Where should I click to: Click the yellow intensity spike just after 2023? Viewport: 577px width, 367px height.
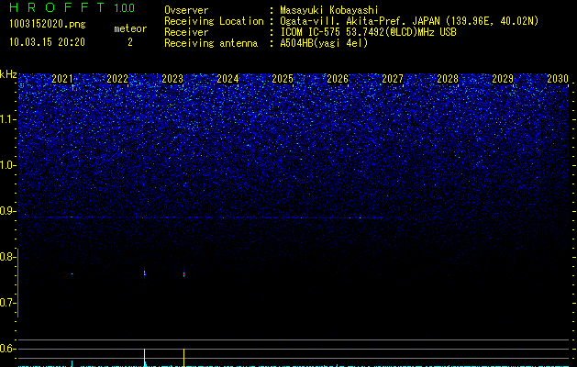coord(184,357)
